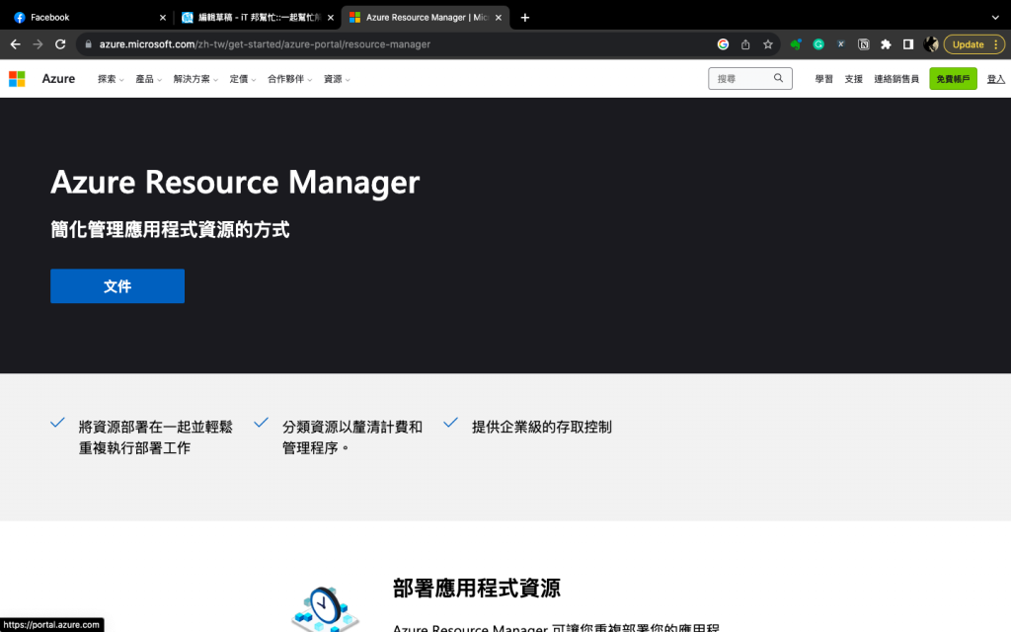This screenshot has height=632, width=1011.
Task: Click the blue 文件 button
Action: pos(117,285)
